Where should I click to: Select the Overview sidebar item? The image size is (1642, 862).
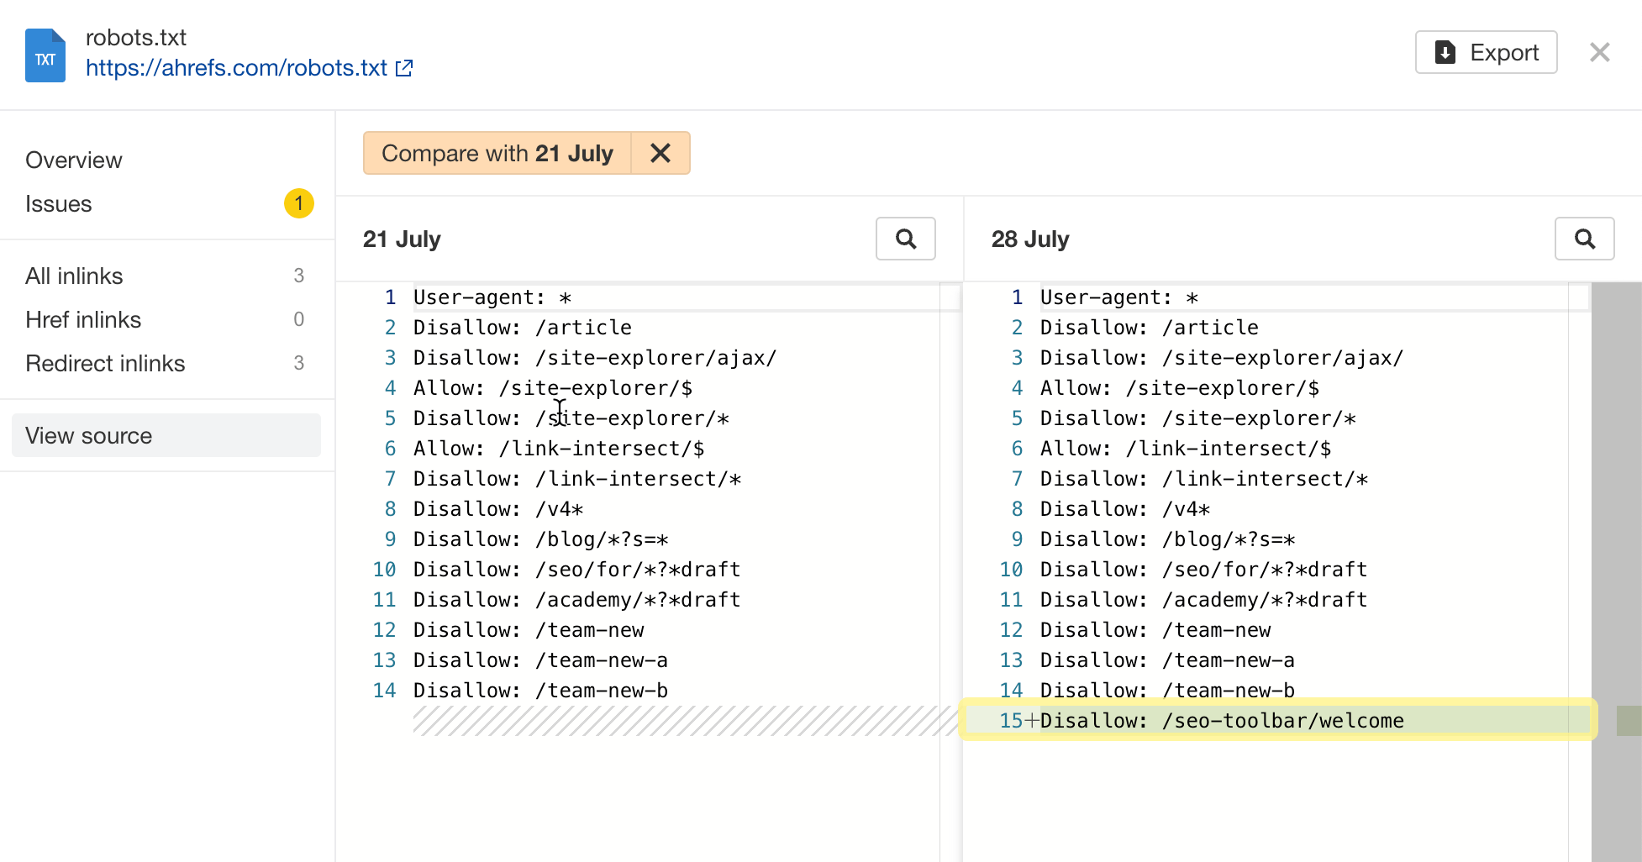tap(73, 160)
